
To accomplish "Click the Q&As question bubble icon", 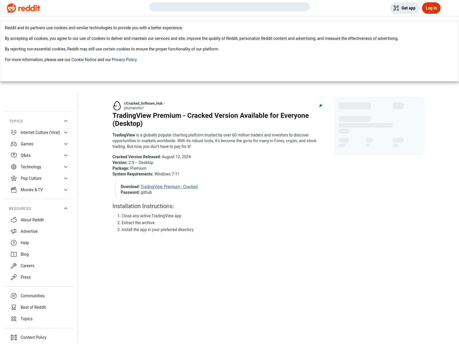I will point(14,155).
